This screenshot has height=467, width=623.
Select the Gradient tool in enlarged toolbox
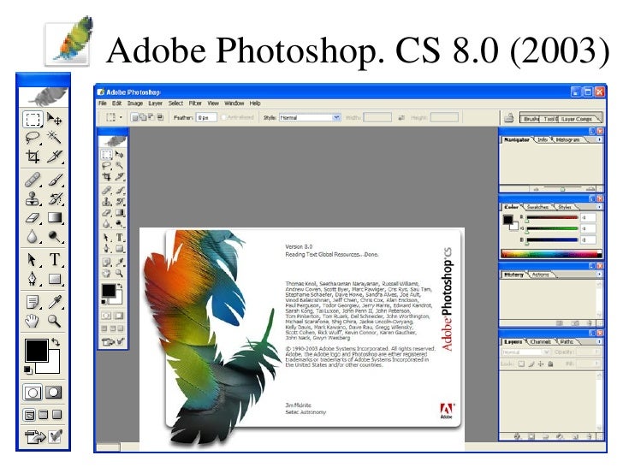coord(55,217)
